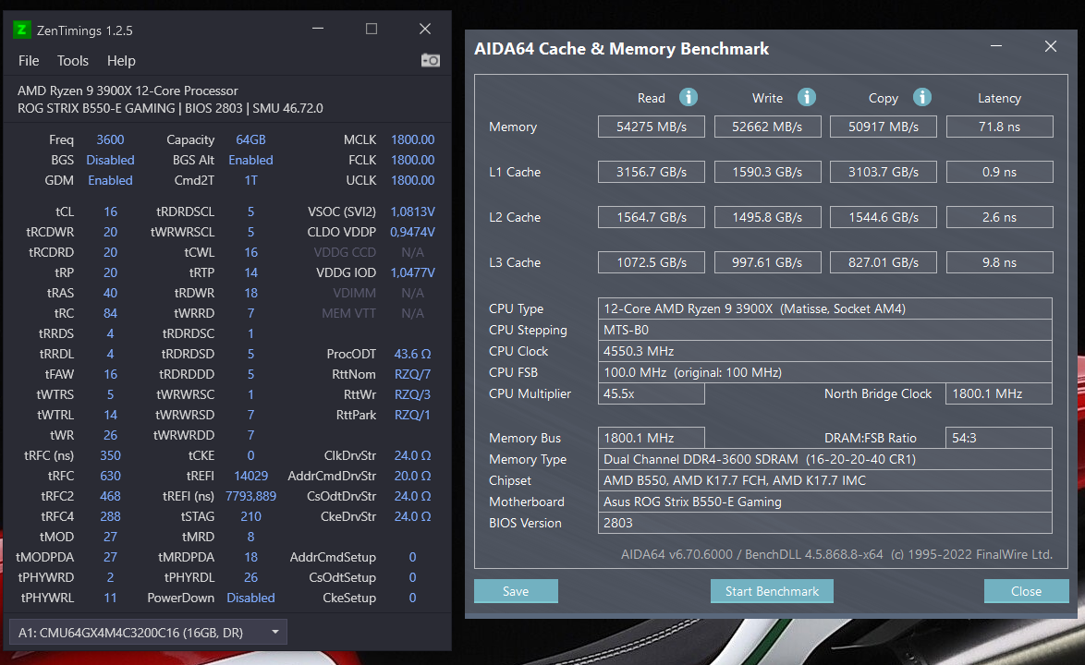Click the CPU Type field in AIDA64

point(824,308)
